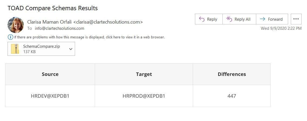Select sender name Clarisa Maman Orfali

(x=49, y=22)
